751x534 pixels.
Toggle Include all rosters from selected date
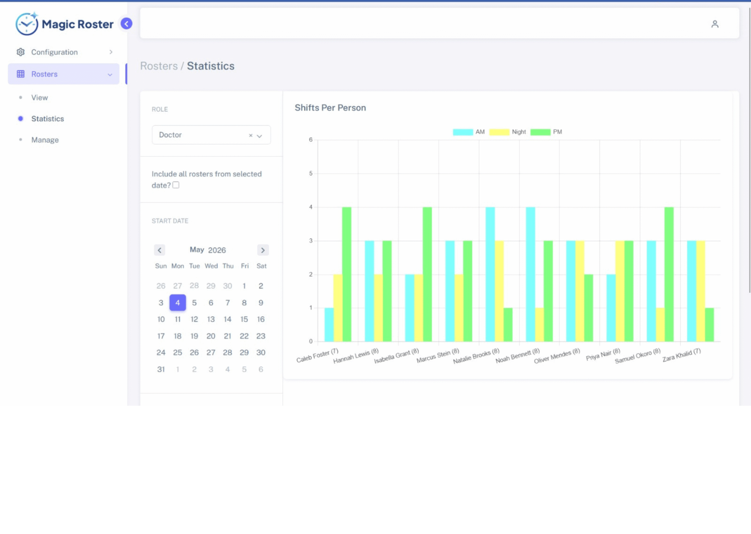coord(176,185)
